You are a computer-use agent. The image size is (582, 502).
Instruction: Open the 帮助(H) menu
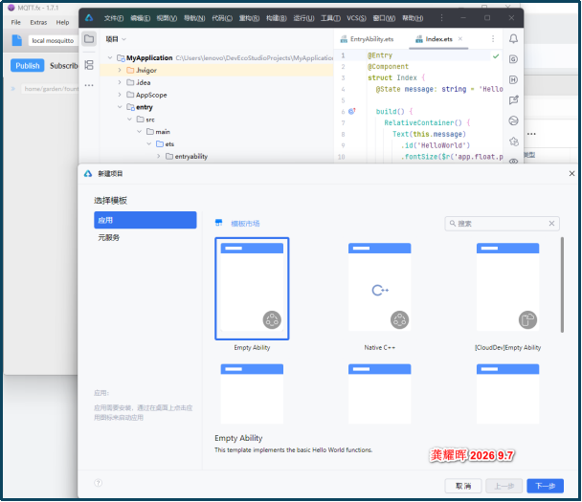tap(413, 18)
